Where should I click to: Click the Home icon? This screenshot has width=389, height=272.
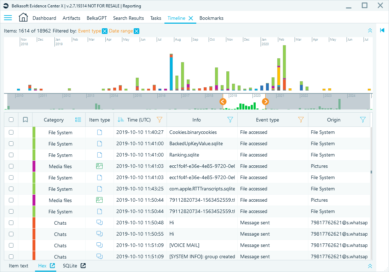point(23,17)
